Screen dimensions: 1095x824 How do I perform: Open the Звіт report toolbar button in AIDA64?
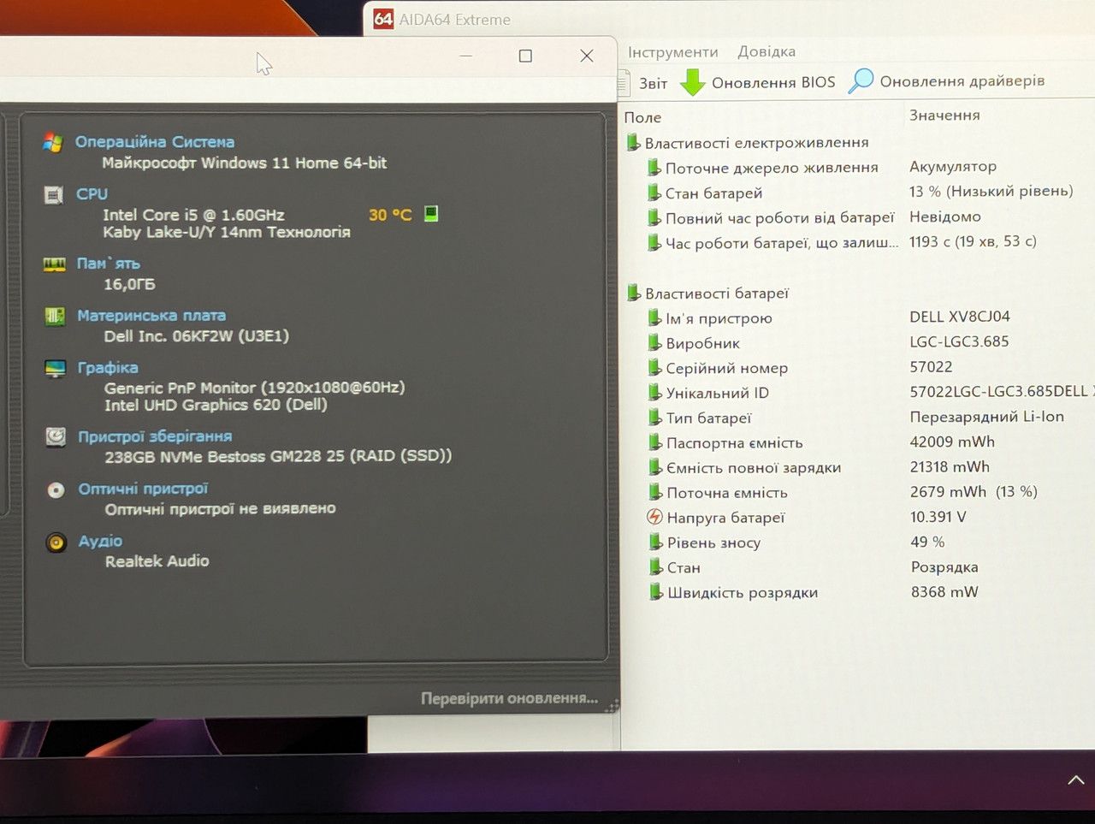click(643, 83)
